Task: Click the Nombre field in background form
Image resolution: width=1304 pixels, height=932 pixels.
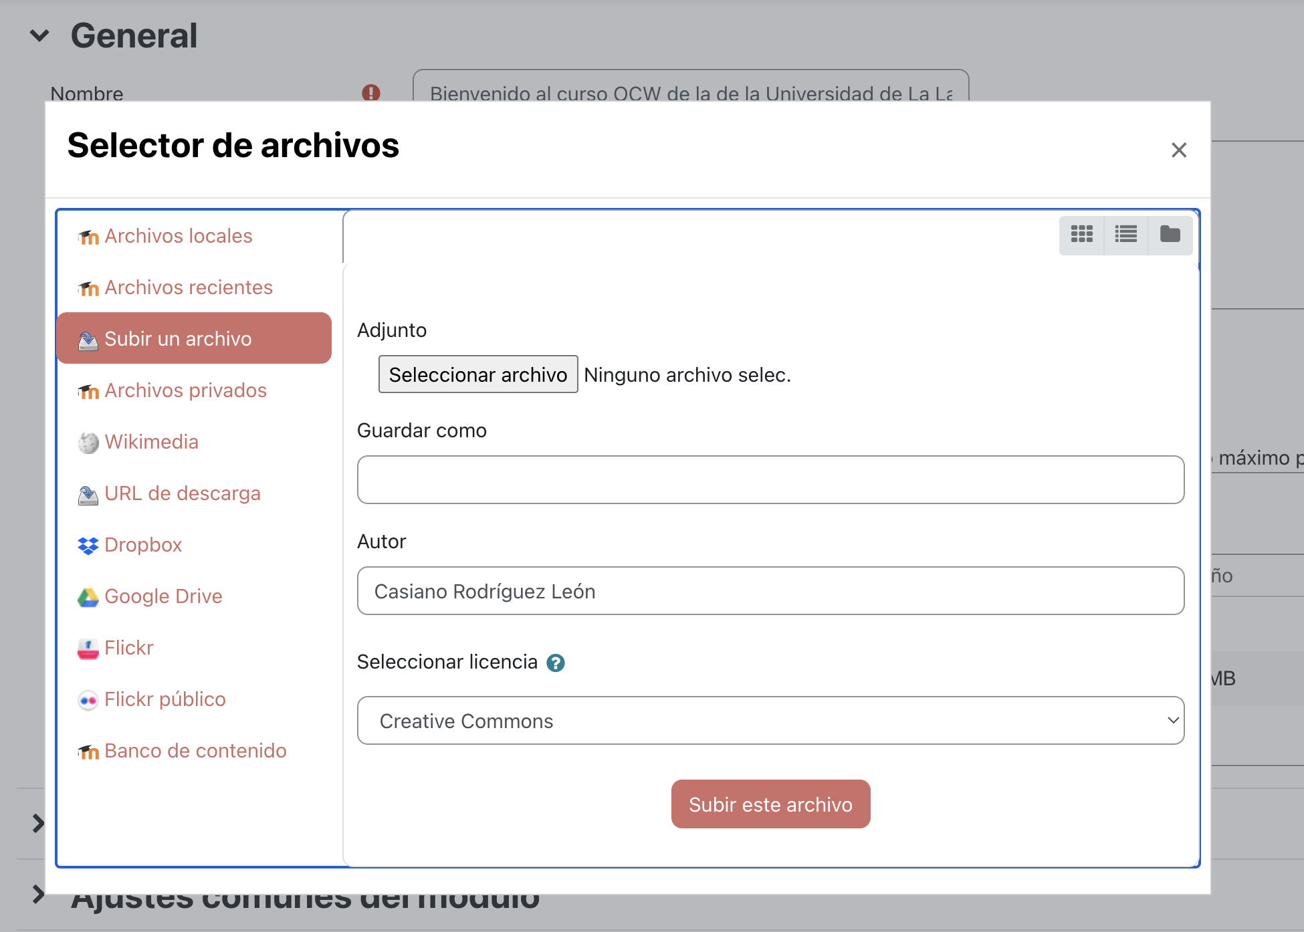Action: pos(691,86)
